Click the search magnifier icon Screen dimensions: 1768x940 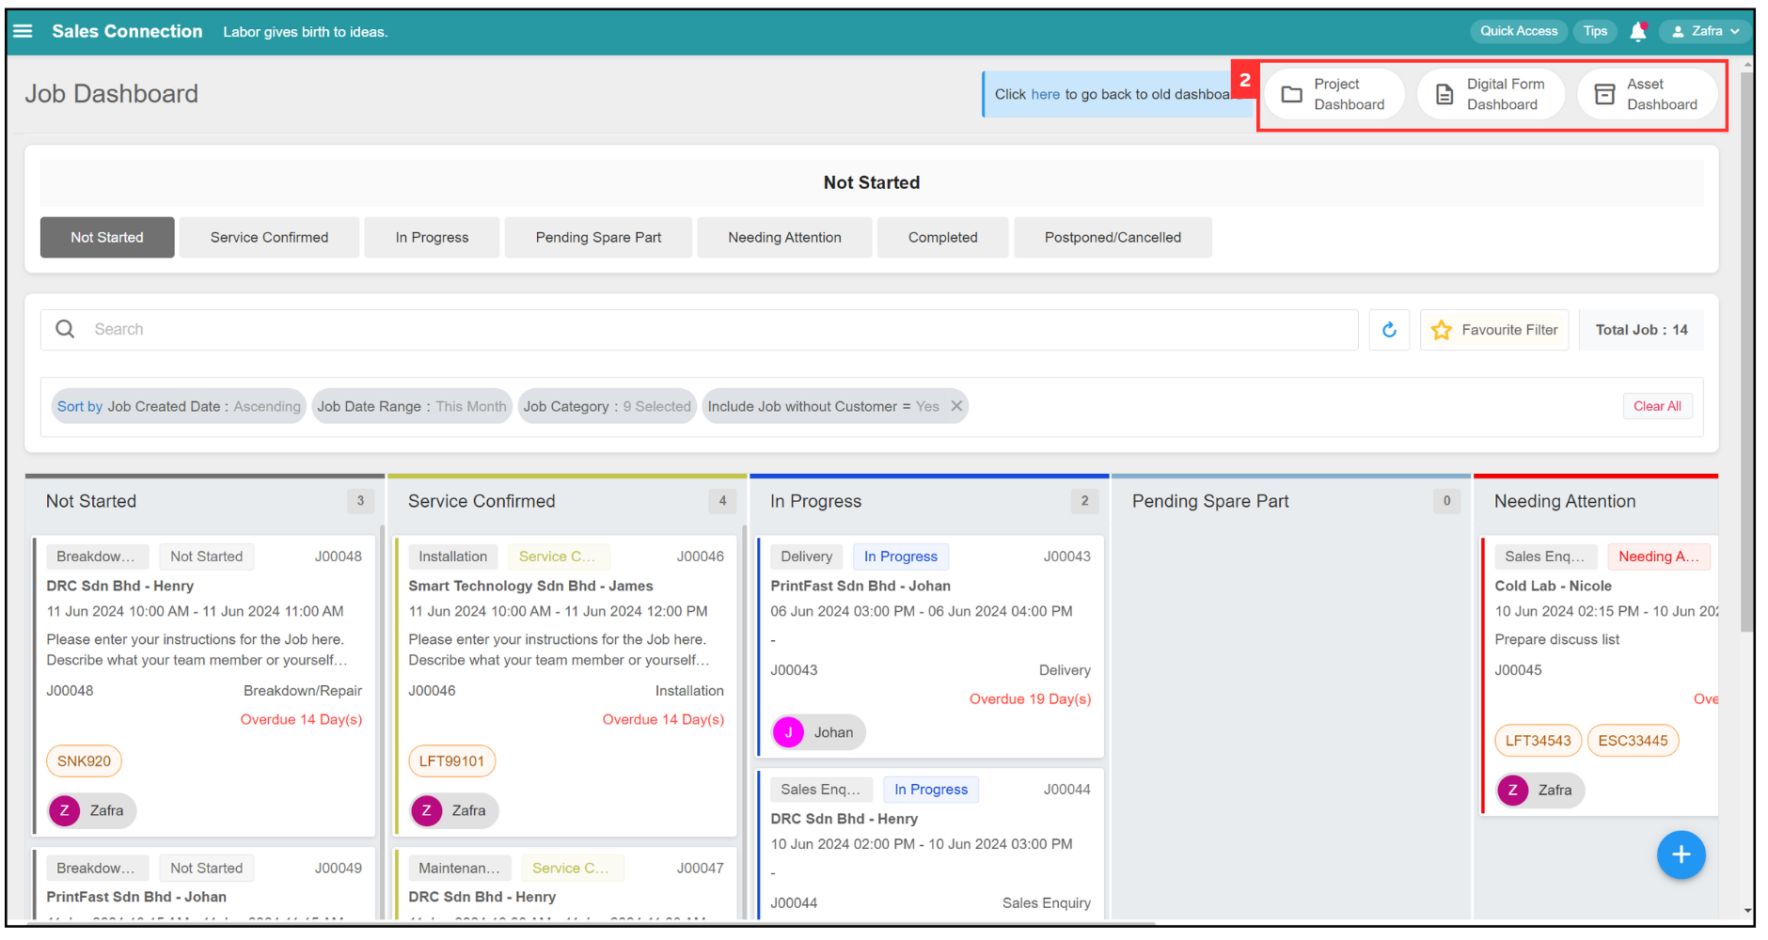point(65,329)
